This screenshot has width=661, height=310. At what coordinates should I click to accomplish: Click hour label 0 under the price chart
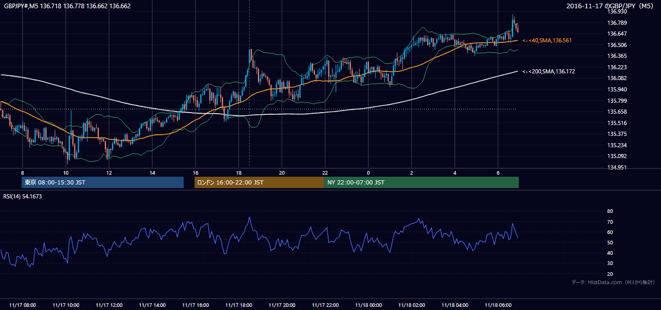368,173
